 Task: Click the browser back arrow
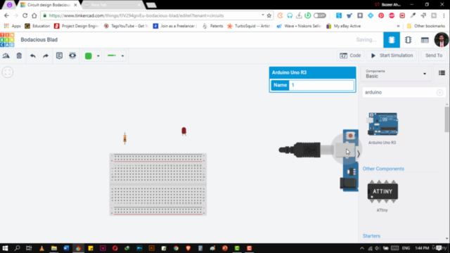point(6,15)
